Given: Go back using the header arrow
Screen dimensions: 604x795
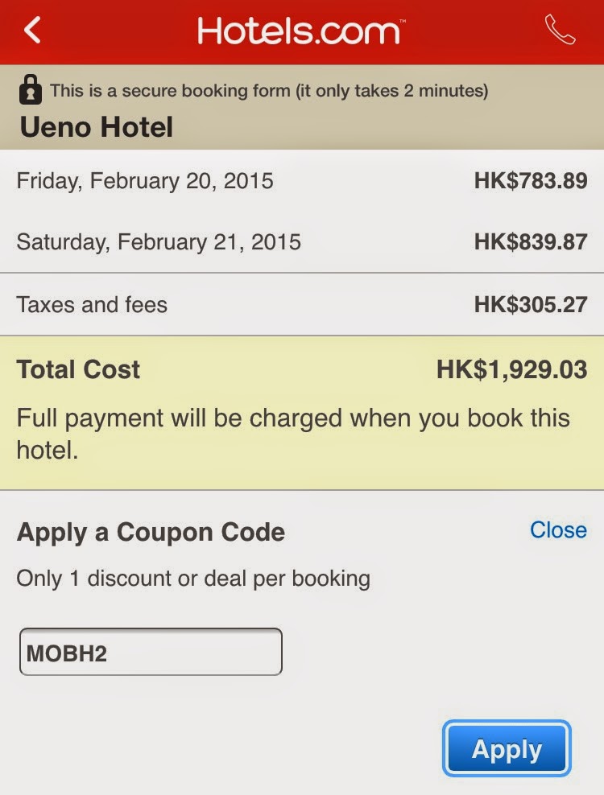Looking at the screenshot, I should point(32,31).
